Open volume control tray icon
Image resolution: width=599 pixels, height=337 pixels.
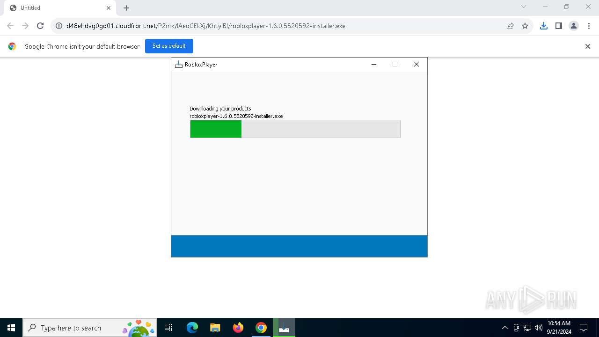[539, 328]
